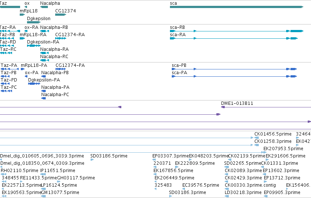The image size is (311, 198).
Task: Select the LD30218.3prime EST block
Action: point(227,196)
